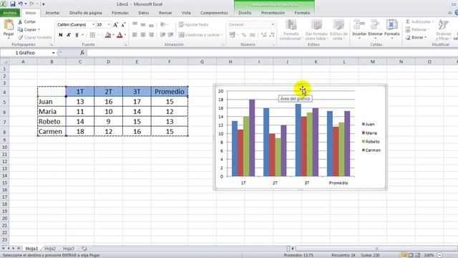Expand the Name Box dropdown arrow

(53, 53)
